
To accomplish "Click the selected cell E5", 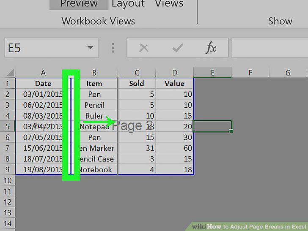I will point(212,126).
